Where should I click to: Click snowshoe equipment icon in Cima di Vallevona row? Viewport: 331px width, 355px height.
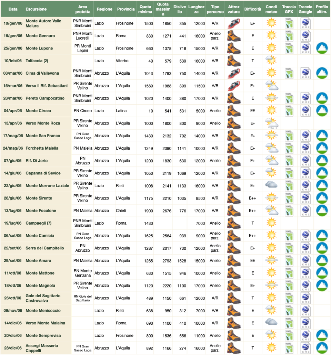click(x=234, y=73)
